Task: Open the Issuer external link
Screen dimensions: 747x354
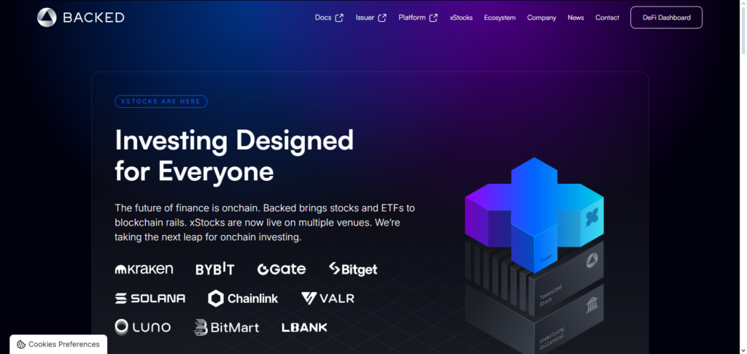Action: point(371,18)
